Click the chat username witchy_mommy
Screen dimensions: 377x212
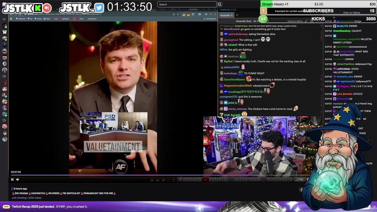(x=237, y=109)
